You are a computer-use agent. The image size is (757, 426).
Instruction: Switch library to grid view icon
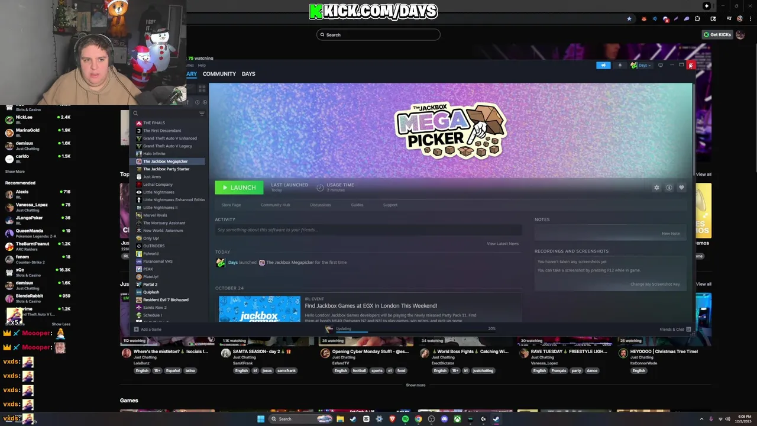coord(202,89)
